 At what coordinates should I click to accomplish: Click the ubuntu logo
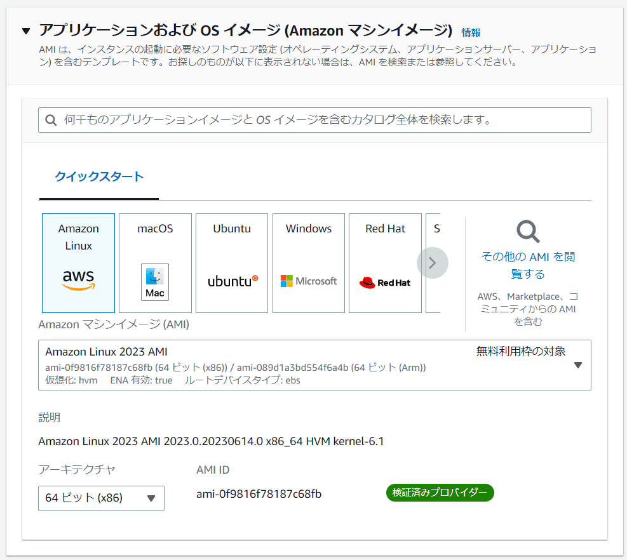[233, 281]
